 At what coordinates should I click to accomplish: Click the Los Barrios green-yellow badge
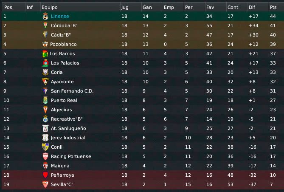[45, 54]
